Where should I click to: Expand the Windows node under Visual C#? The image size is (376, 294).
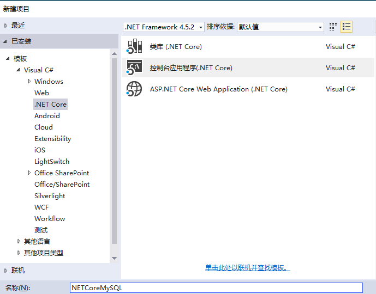(x=29, y=81)
